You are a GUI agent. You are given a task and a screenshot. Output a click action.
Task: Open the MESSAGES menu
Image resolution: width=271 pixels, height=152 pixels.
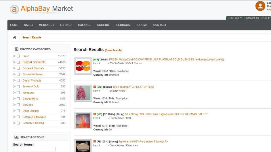[x=47, y=25]
